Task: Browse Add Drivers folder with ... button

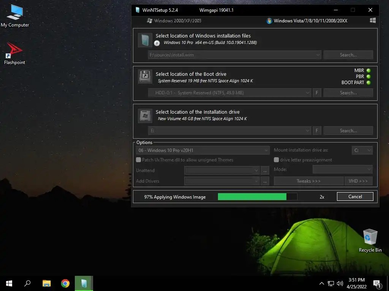Action: click(265, 181)
